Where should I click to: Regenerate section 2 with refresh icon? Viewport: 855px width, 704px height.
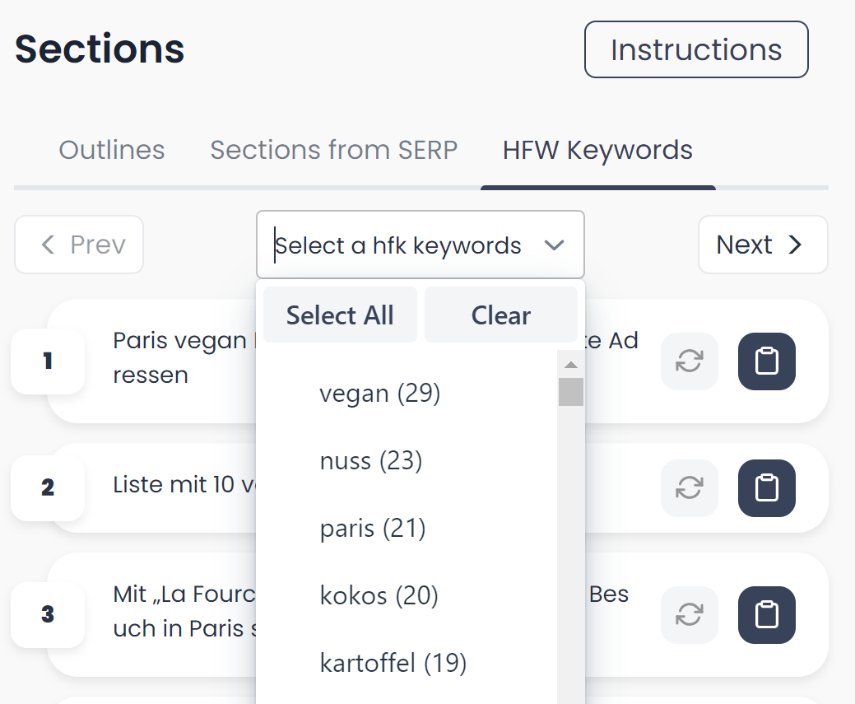point(689,488)
